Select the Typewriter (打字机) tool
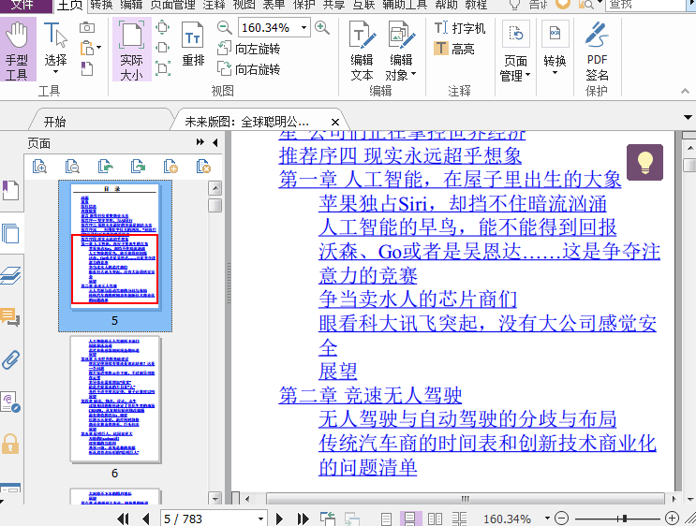Viewport: 696px width, 526px height. point(459,28)
